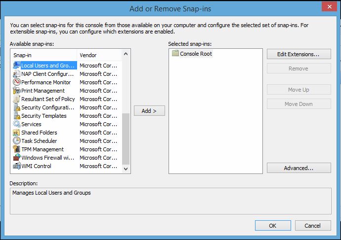Confirm with the OK button

tap(272, 226)
